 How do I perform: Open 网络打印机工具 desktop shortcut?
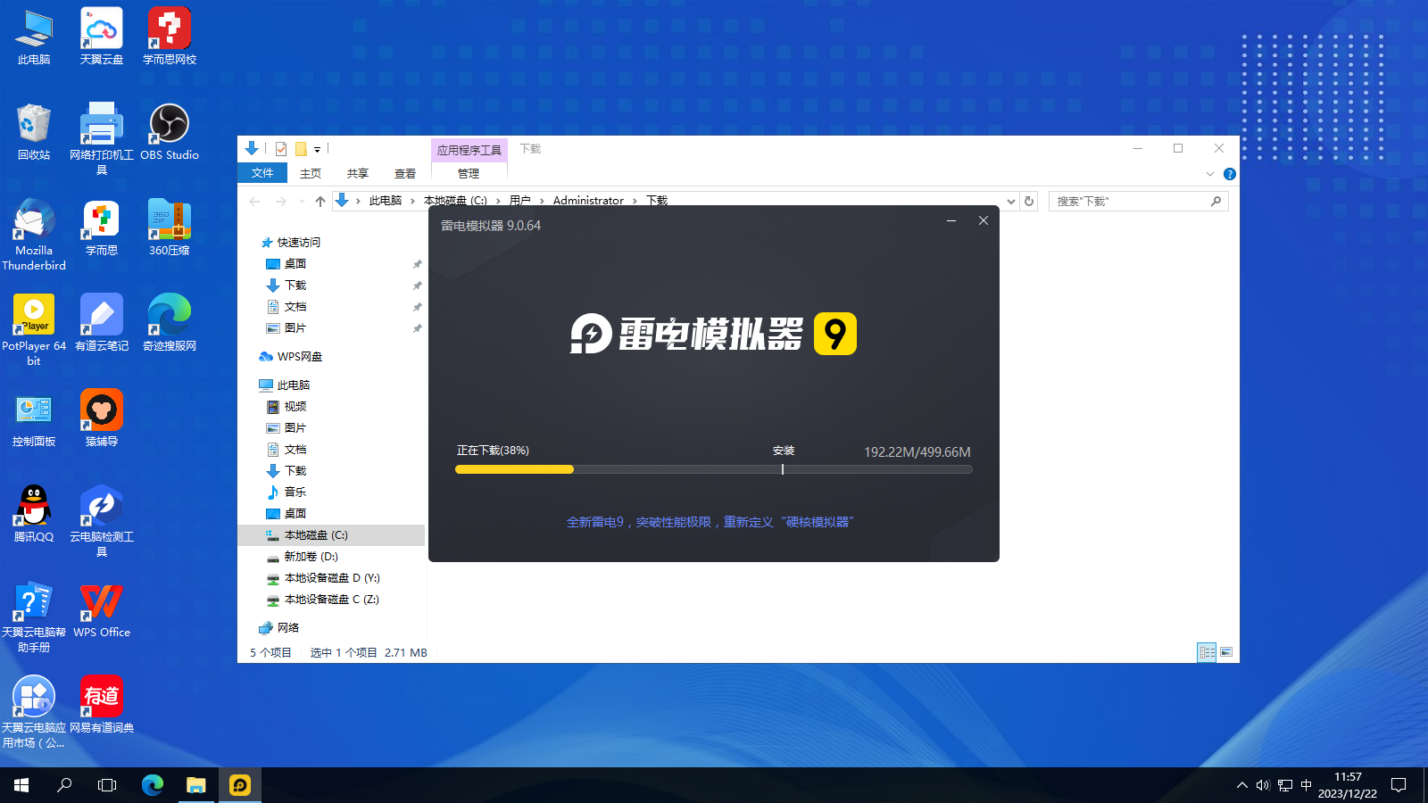point(102,139)
